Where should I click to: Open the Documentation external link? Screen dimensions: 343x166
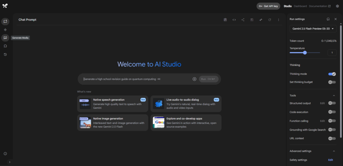[x=320, y=6]
